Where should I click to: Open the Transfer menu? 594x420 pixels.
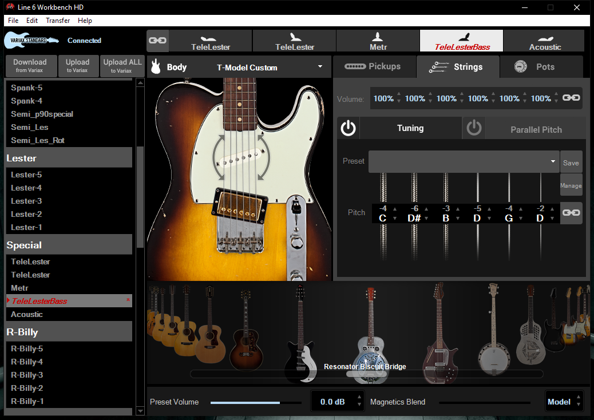[58, 21]
